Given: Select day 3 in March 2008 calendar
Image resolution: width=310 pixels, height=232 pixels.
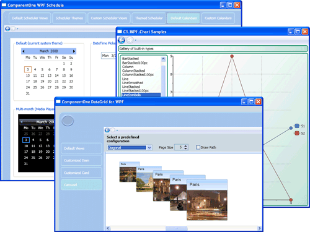Looking at the screenshot, I should click(x=28, y=69).
